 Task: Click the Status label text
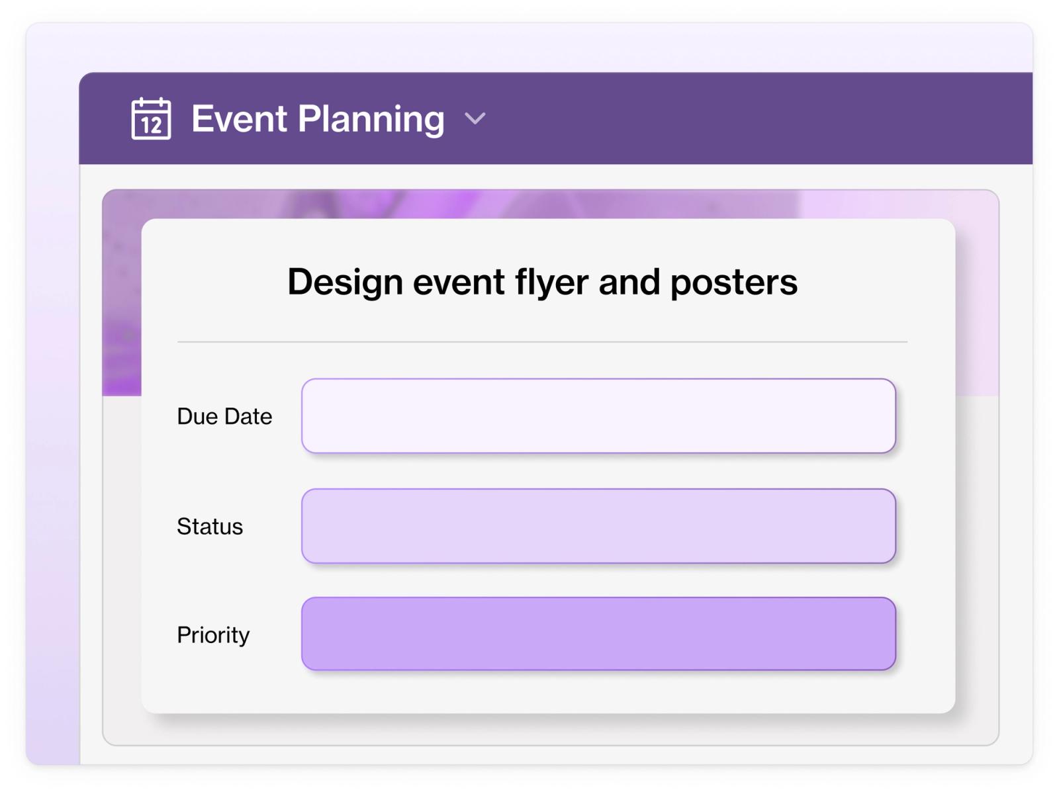click(x=210, y=527)
